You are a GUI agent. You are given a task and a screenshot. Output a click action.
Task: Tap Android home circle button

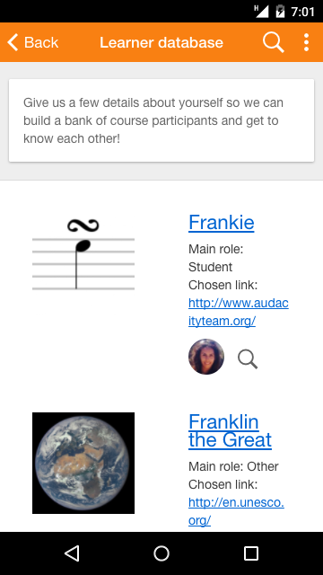pos(161,553)
